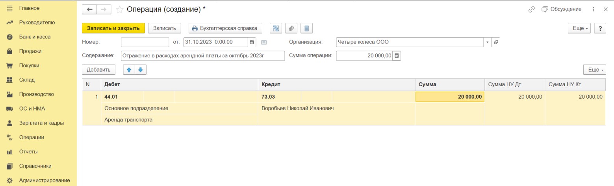Open Руководителю menu section

(37, 22)
